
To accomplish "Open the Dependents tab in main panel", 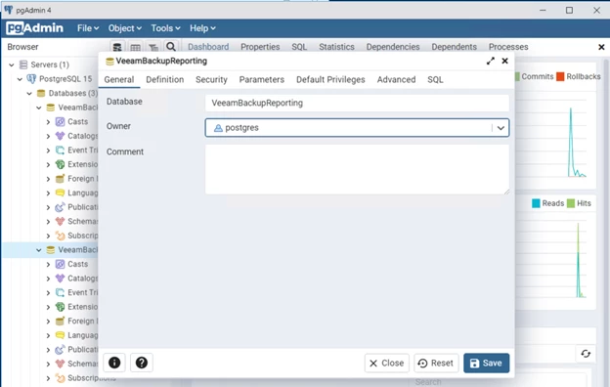I will tap(454, 47).
